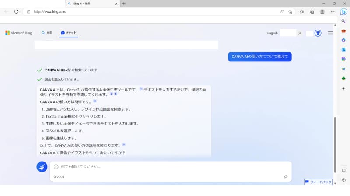Focus the 何でも聞いてください chat input
Screen dimensions: 350x196
[x=171, y=166]
